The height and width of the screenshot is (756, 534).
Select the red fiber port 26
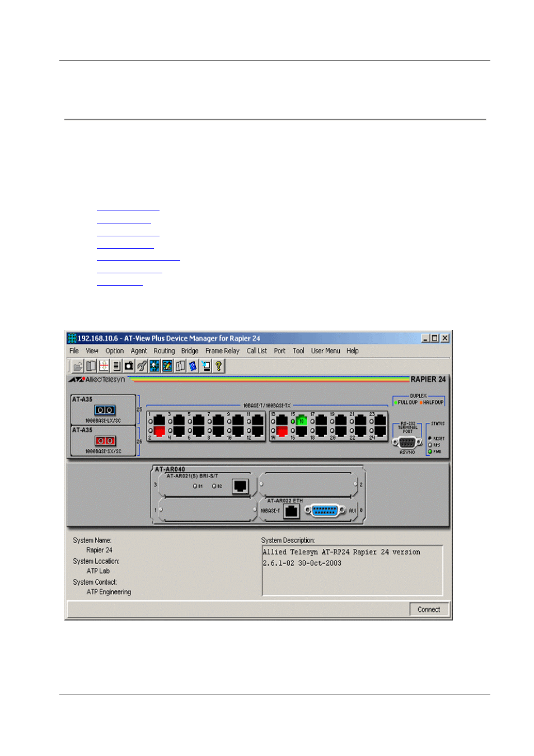tap(105, 441)
